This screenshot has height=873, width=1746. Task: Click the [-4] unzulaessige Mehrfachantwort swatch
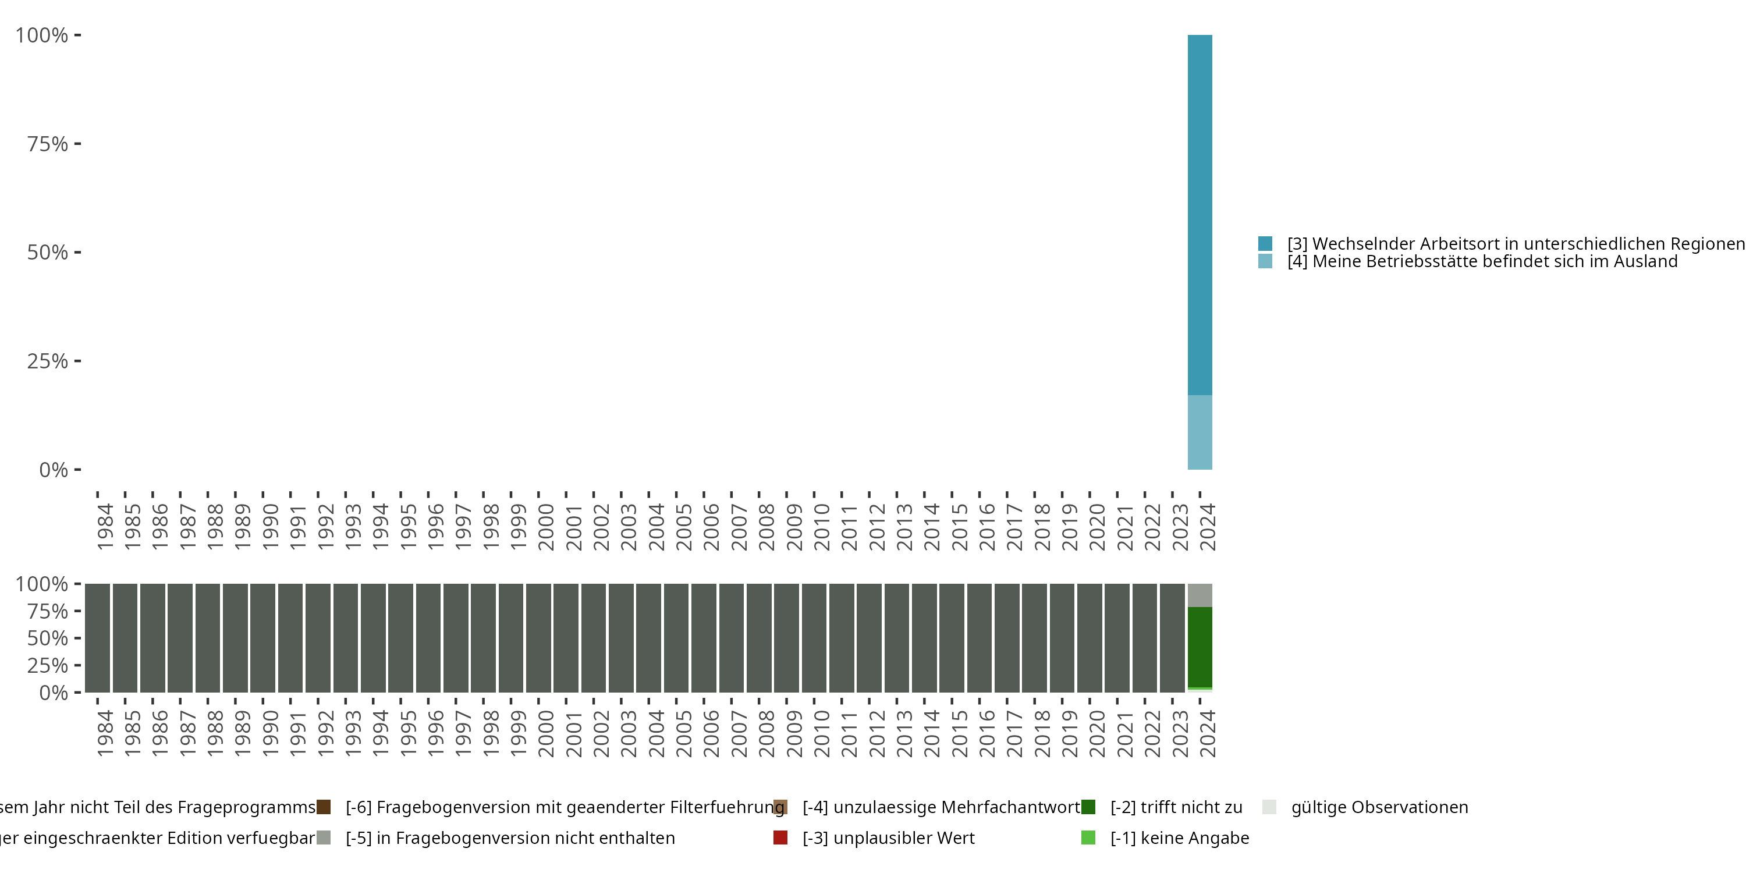click(780, 807)
